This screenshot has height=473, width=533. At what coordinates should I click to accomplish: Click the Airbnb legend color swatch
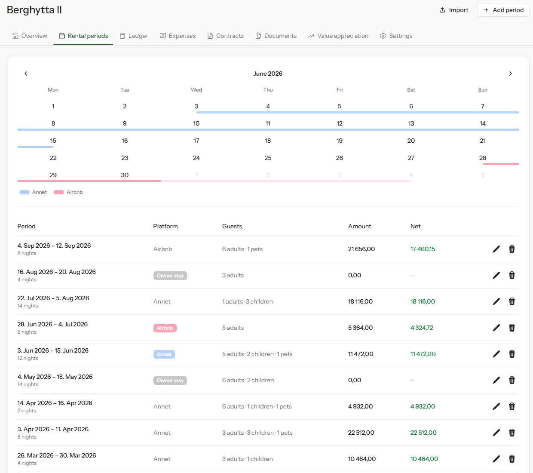[59, 192]
